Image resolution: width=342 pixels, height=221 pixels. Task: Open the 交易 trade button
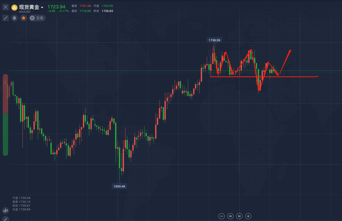37,18
